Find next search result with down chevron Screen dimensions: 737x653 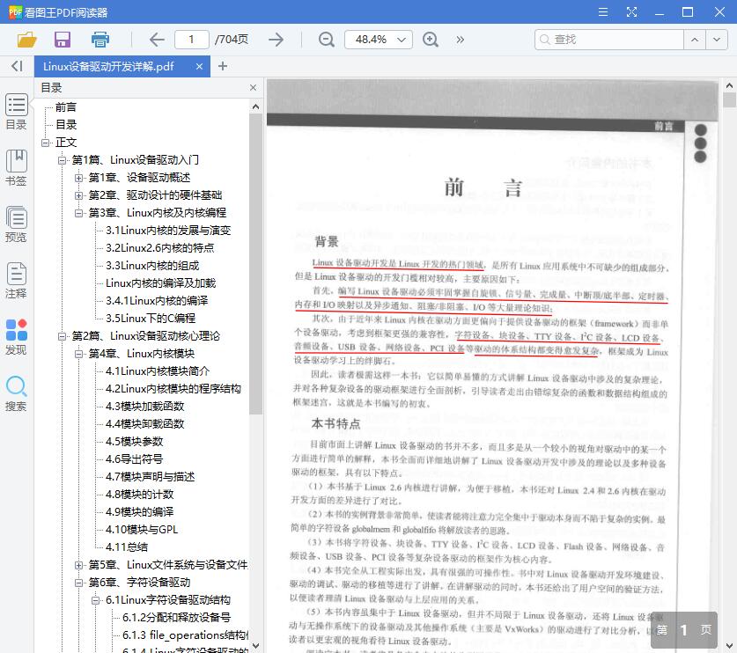coord(717,40)
